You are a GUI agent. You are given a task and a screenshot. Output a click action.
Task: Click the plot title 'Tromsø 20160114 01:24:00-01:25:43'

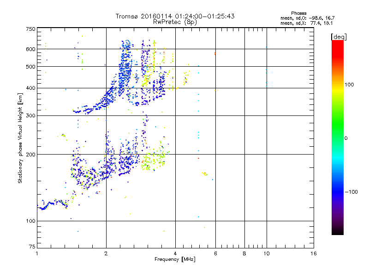(175, 16)
